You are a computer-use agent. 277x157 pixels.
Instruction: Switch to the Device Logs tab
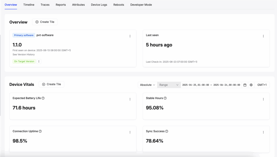pyautogui.click(x=99, y=5)
